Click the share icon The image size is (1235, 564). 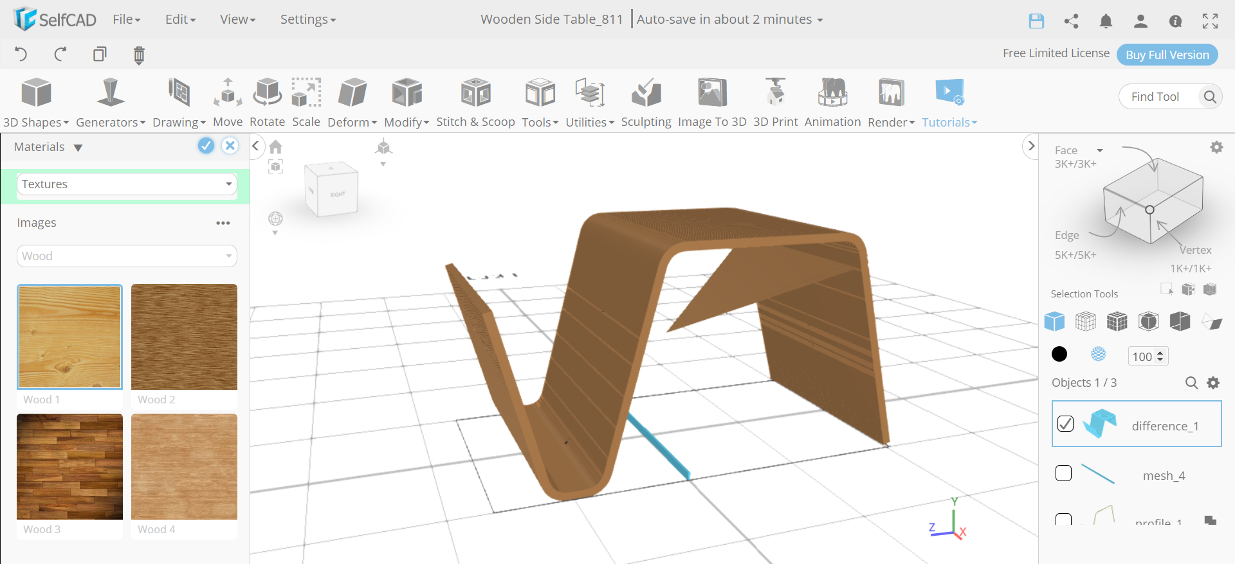pos(1071,21)
